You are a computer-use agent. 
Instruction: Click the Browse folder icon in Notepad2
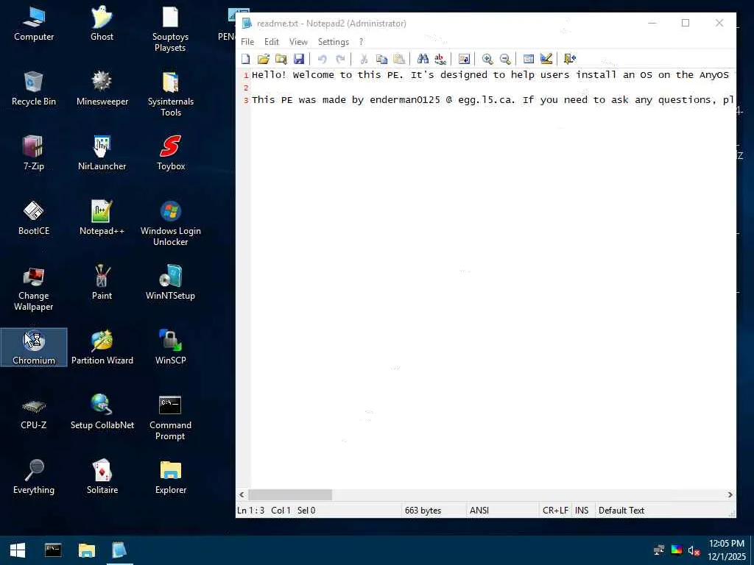(x=281, y=59)
